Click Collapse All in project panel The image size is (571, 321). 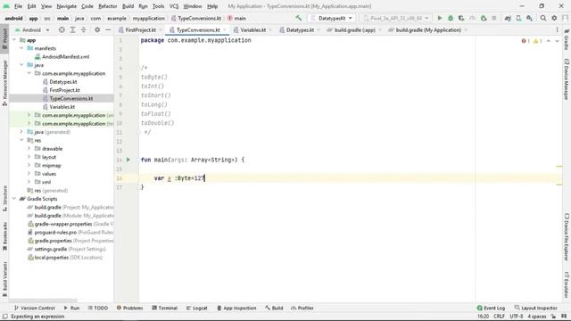[83, 29]
